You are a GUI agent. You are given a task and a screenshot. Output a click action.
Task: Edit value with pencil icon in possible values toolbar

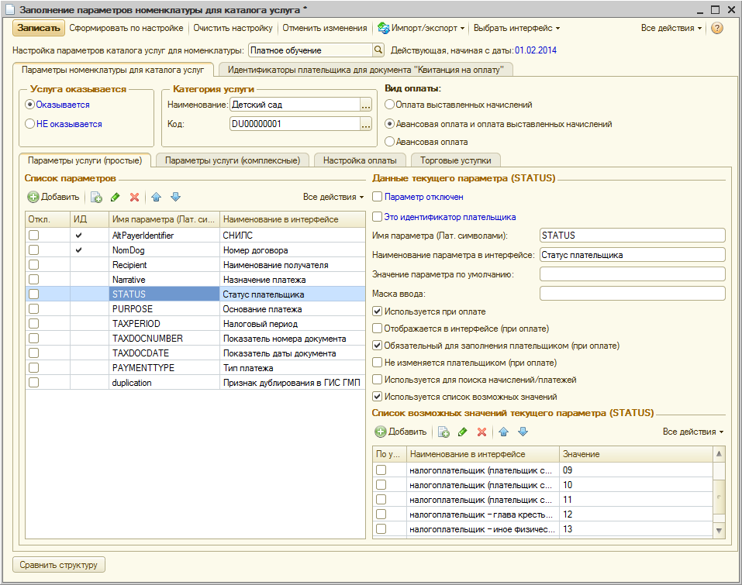462,432
